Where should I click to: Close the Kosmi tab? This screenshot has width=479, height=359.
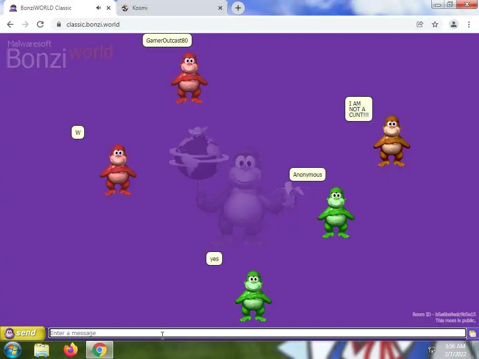point(220,8)
